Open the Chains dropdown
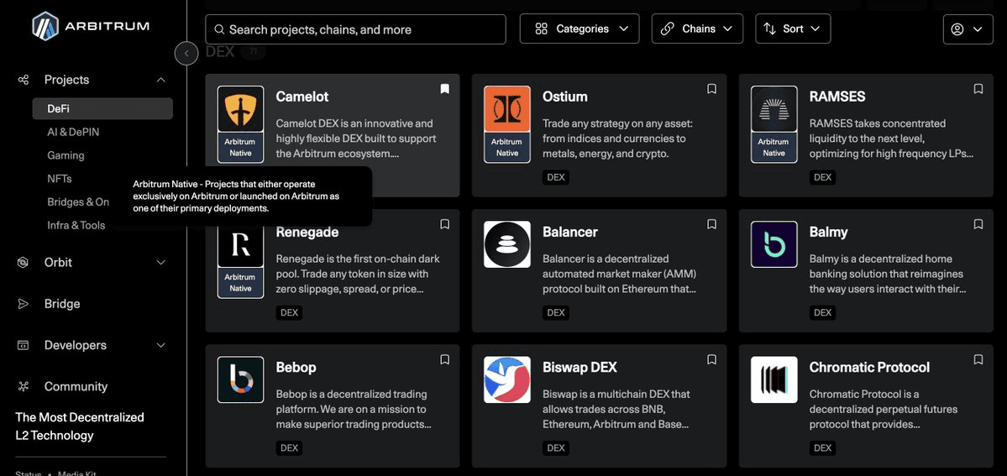 tap(697, 29)
